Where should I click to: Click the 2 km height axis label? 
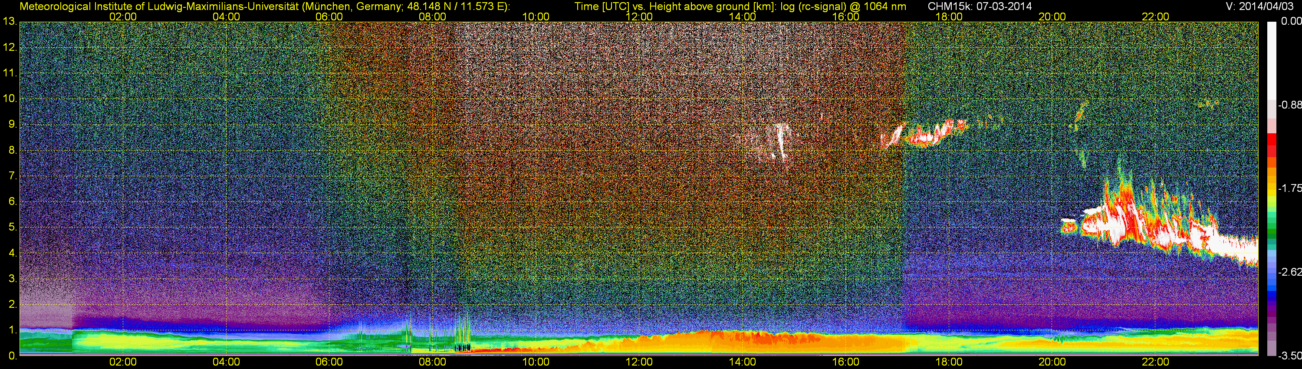(x=13, y=304)
